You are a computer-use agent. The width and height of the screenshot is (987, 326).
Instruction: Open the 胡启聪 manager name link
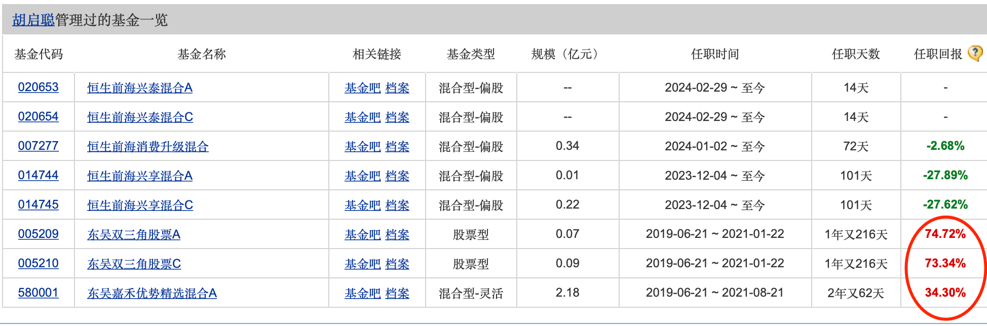33,20
